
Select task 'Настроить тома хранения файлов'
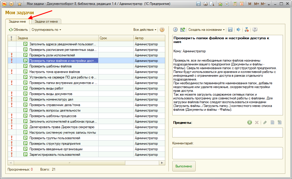(55, 72)
